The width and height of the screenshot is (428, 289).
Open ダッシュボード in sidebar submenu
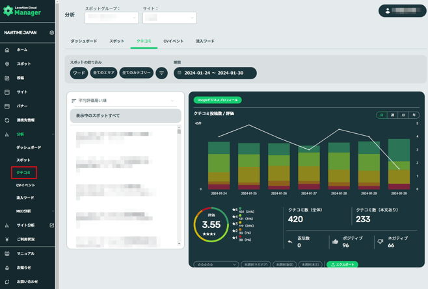[x=29, y=147]
